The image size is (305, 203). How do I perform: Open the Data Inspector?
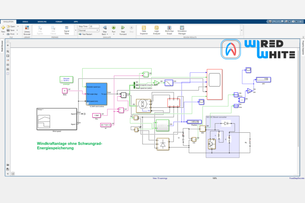coord(144,30)
